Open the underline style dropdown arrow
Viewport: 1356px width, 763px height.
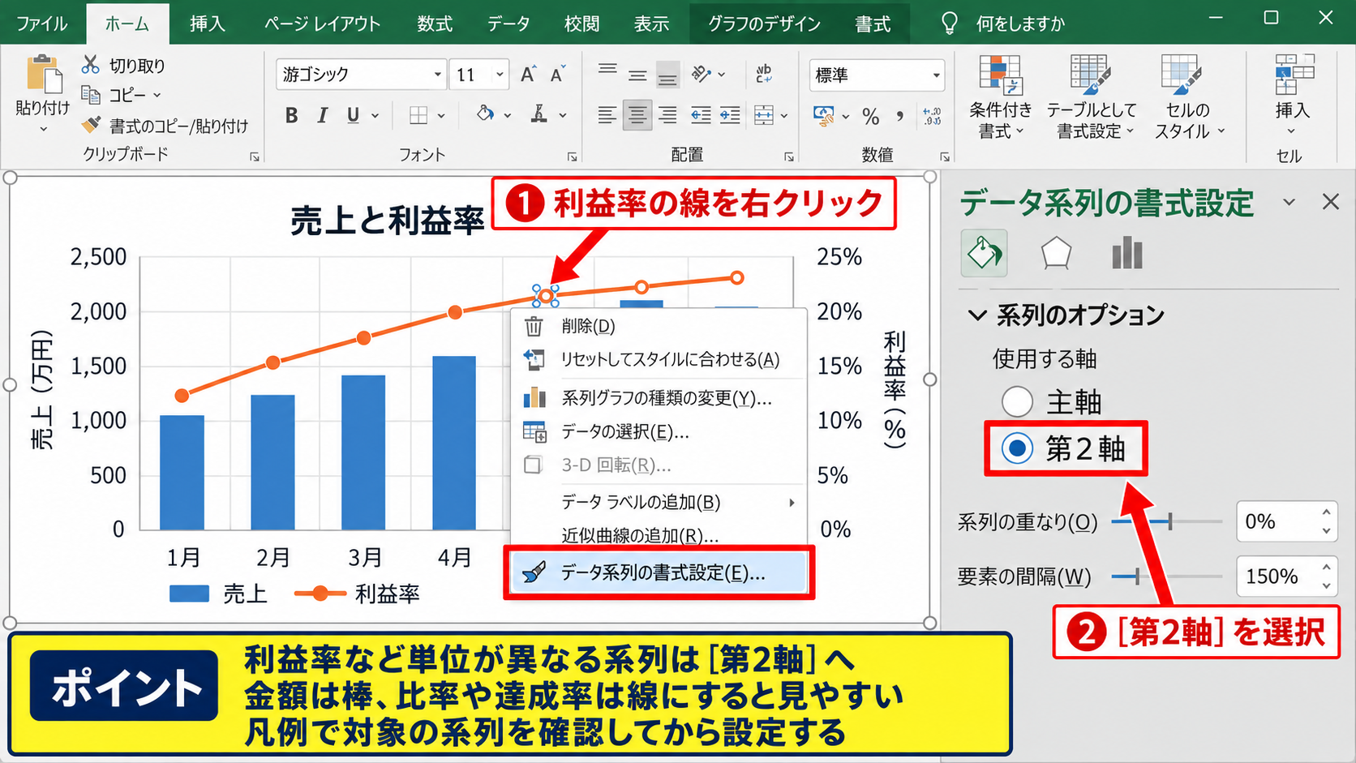(375, 116)
